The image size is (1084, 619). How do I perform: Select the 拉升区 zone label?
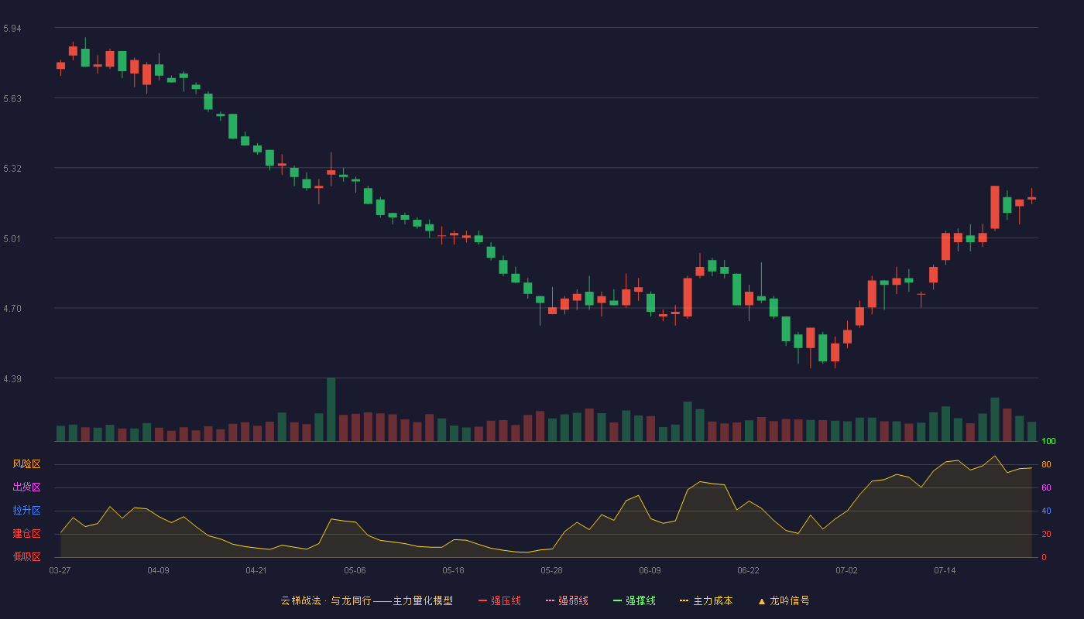[26, 511]
